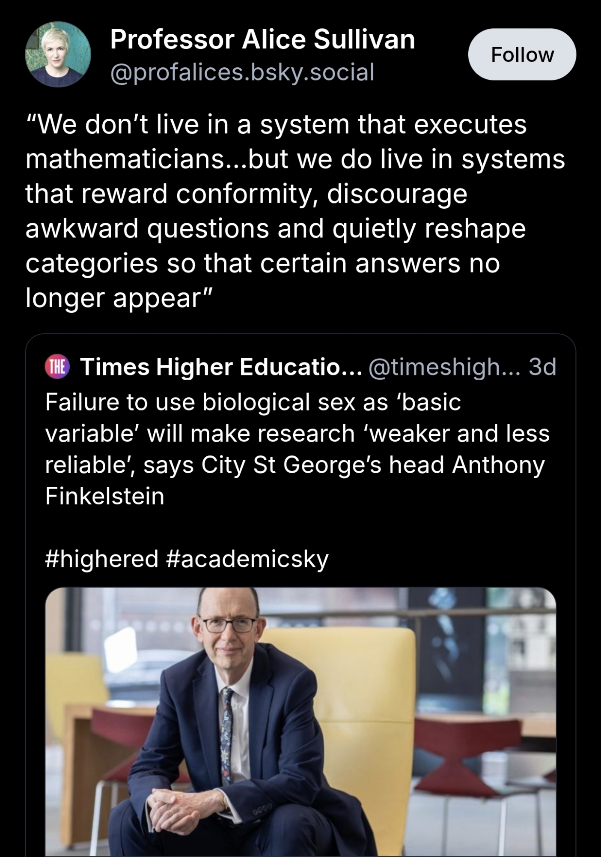
Task: Open the Professor Alice Sullivan display name
Action: [x=262, y=40]
